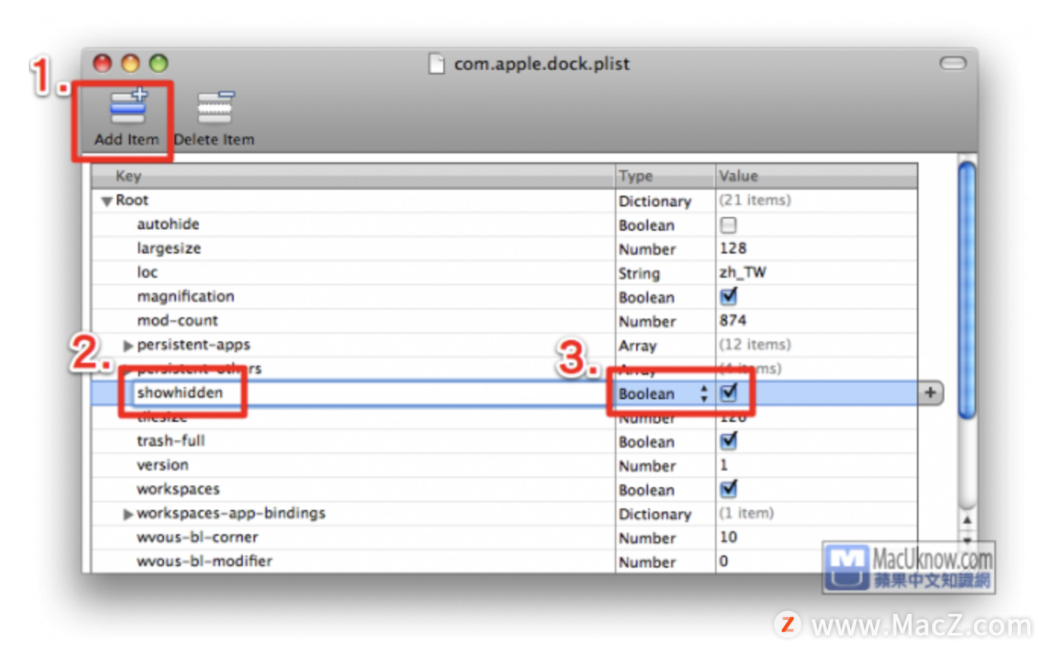Toggle the magnification checkbox
The width and height of the screenshot is (1046, 645).
pos(729,296)
